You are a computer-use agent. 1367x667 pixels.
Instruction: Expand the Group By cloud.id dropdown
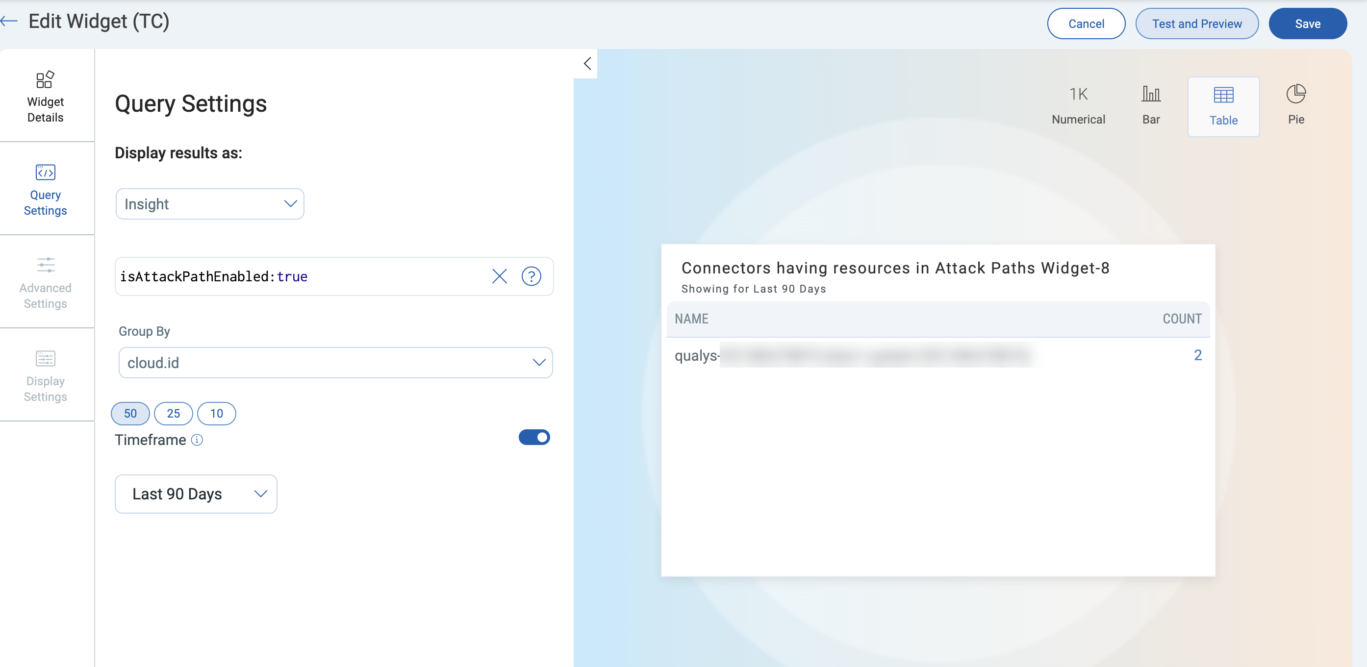coord(335,363)
